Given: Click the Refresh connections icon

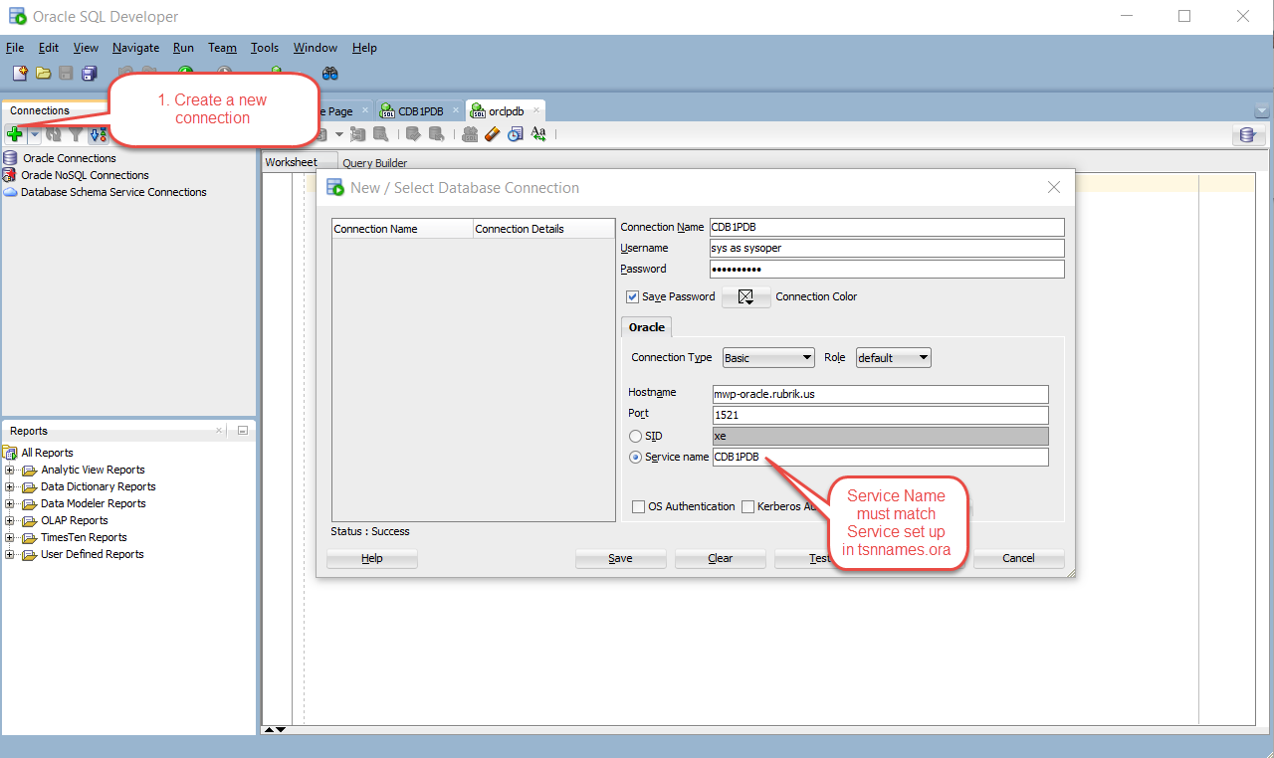Looking at the screenshot, I should tap(54, 134).
